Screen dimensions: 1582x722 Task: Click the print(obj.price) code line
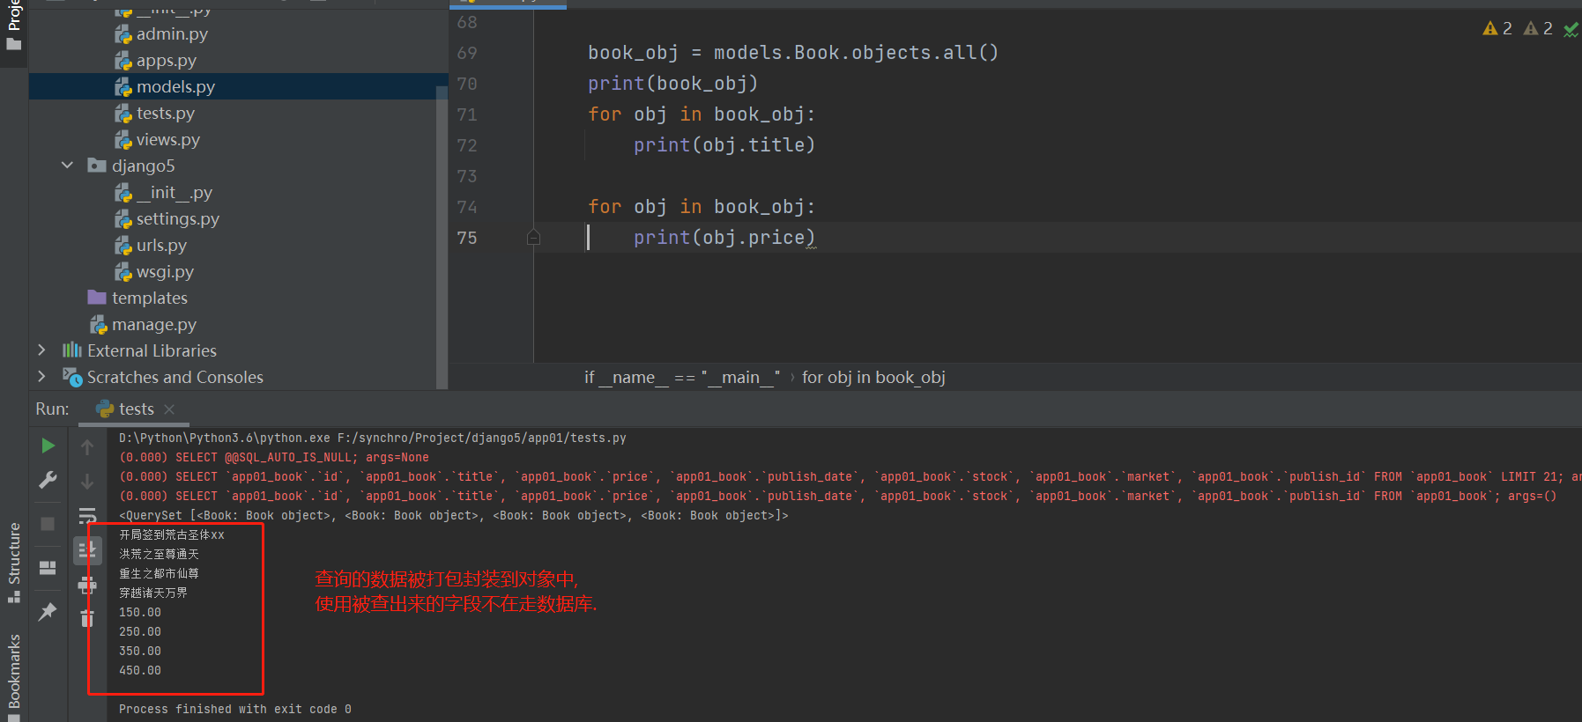click(724, 238)
